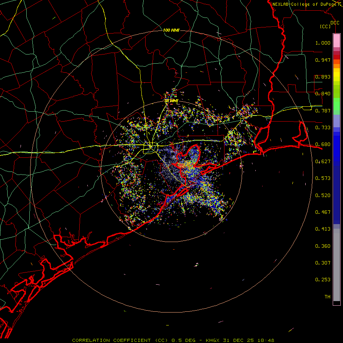The image size is (343, 343).
Task: Pick the gray segment of the color bar
Action: [337, 265]
